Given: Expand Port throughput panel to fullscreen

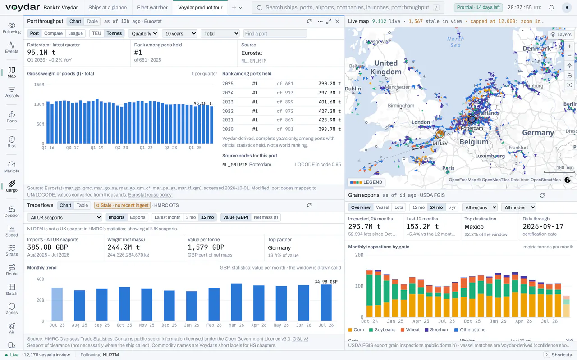Looking at the screenshot, I should click(x=329, y=21).
